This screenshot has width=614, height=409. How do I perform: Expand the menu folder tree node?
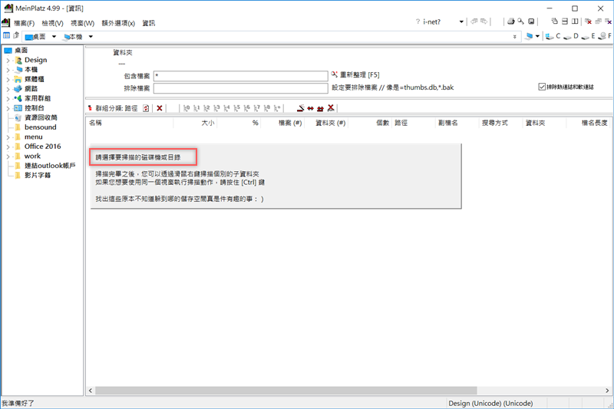tap(8, 137)
